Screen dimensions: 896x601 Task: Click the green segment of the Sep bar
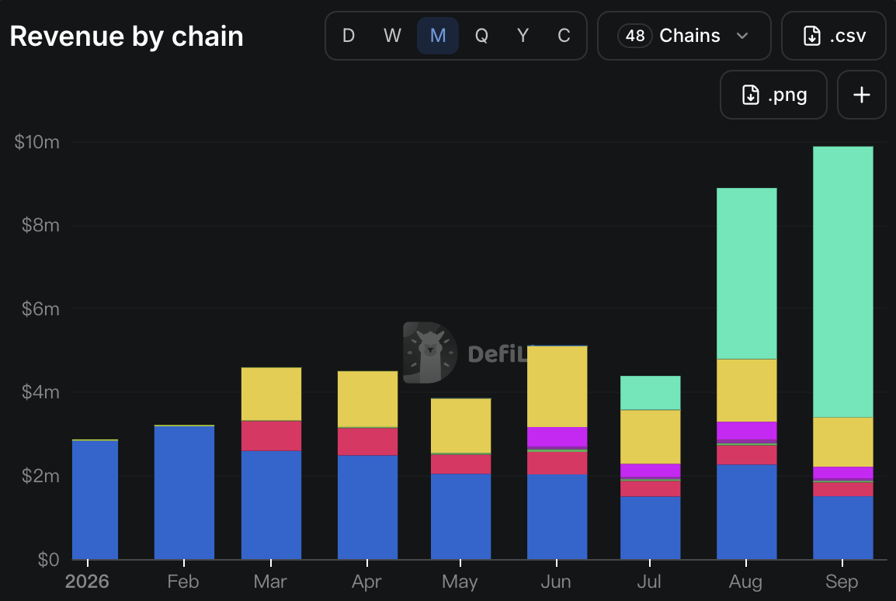(843, 282)
